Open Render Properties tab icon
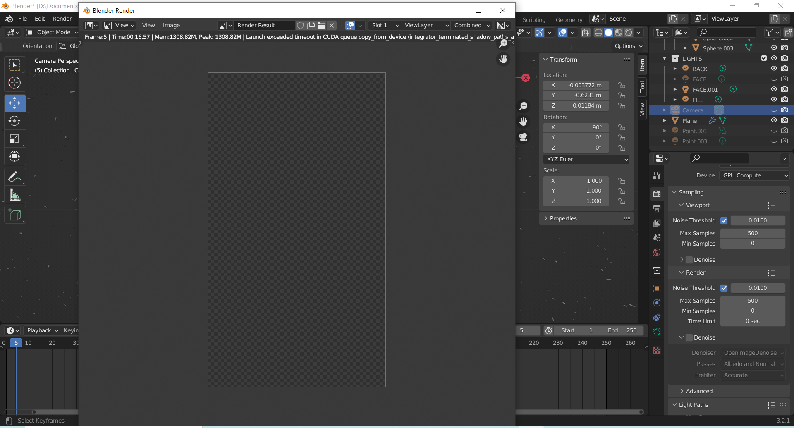794x428 pixels. click(657, 194)
